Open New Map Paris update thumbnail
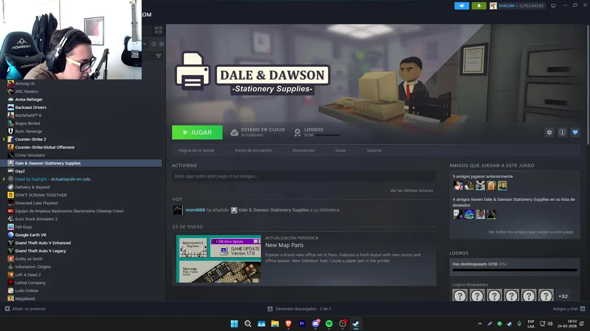This screenshot has width=590, height=331. pos(218,259)
